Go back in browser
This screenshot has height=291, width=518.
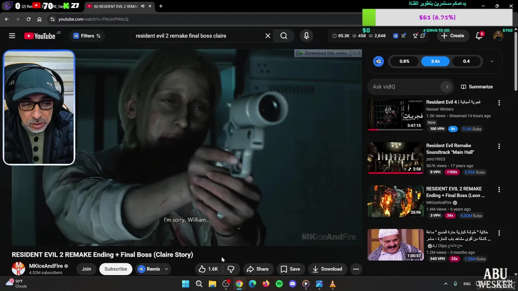(x=6, y=19)
